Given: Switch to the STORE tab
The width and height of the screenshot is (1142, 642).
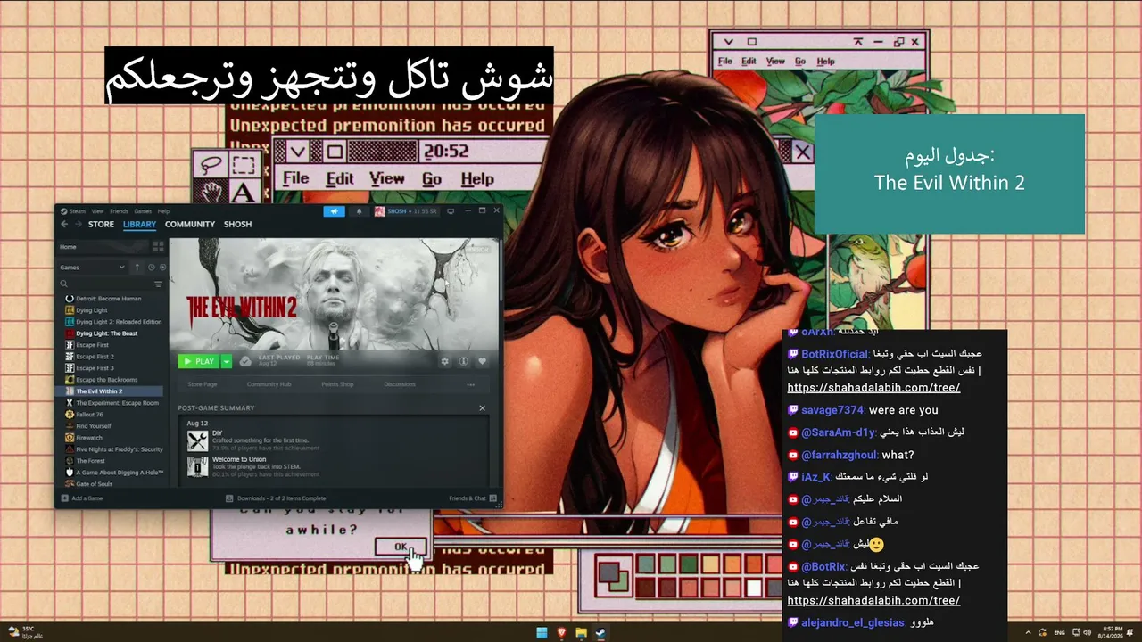Looking at the screenshot, I should pos(101,224).
